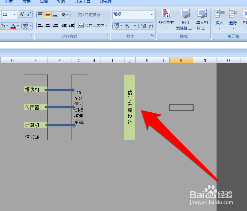Select the arrow shape from 计算机
Viewport: 247px width, 211px height.
tap(61, 125)
